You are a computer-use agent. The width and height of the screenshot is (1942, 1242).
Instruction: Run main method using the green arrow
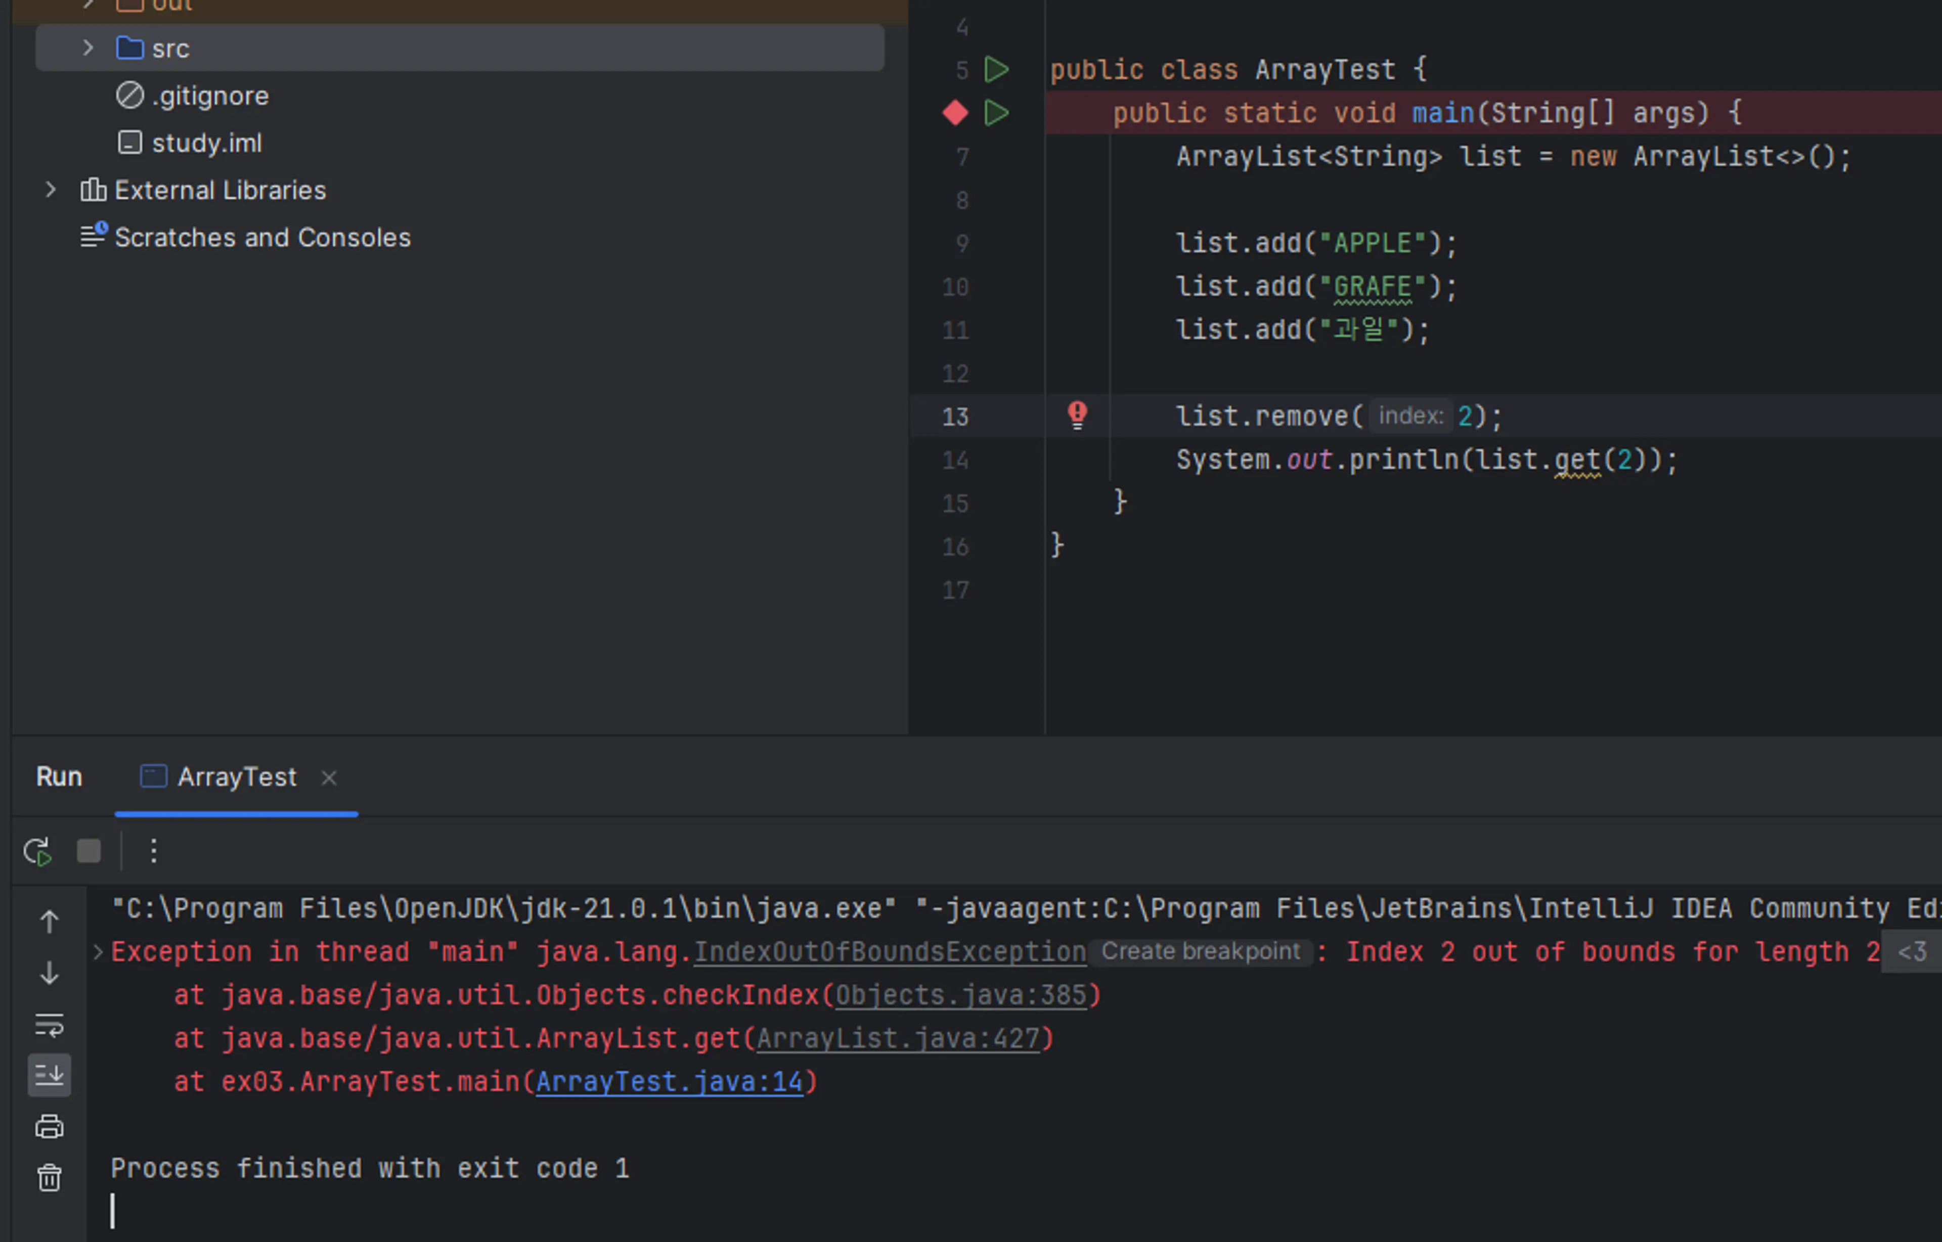point(997,113)
